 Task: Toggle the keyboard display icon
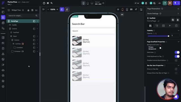(x=131, y=9)
